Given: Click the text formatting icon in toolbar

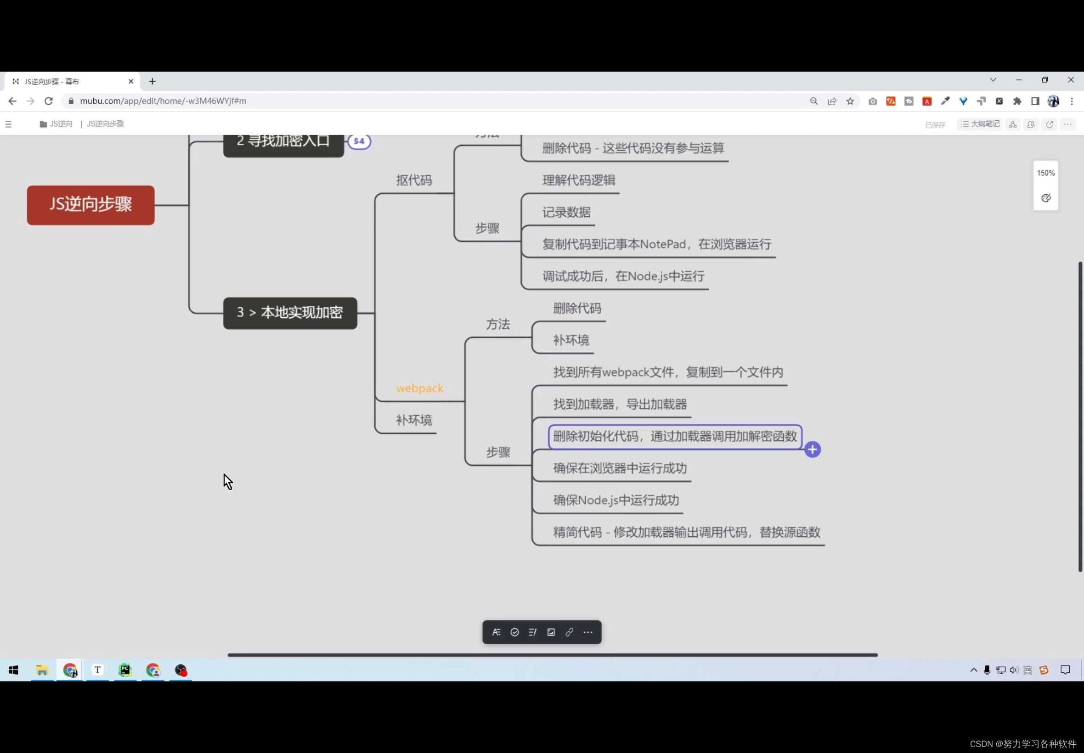Looking at the screenshot, I should pyautogui.click(x=496, y=632).
